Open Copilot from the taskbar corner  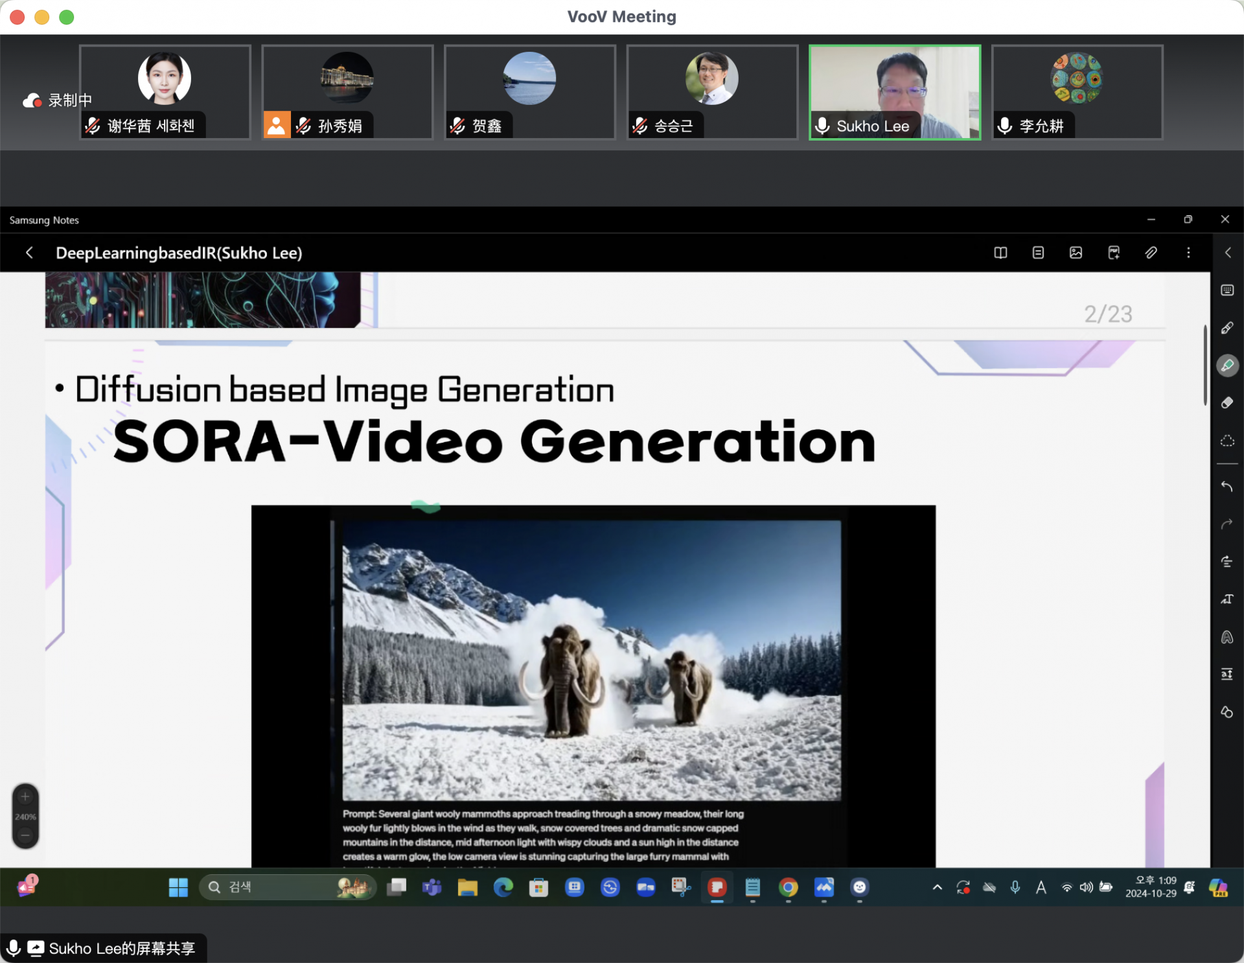(x=1218, y=887)
